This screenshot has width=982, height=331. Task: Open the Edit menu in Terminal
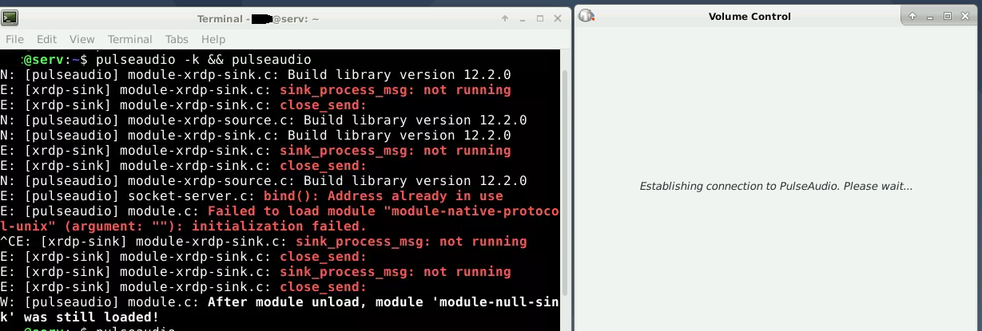[46, 39]
